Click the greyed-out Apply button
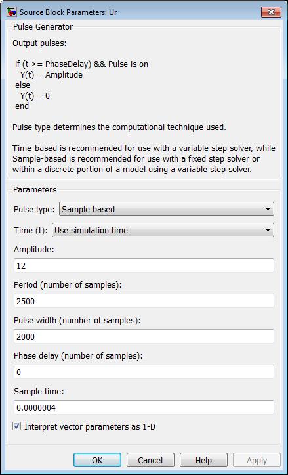 pos(257,460)
